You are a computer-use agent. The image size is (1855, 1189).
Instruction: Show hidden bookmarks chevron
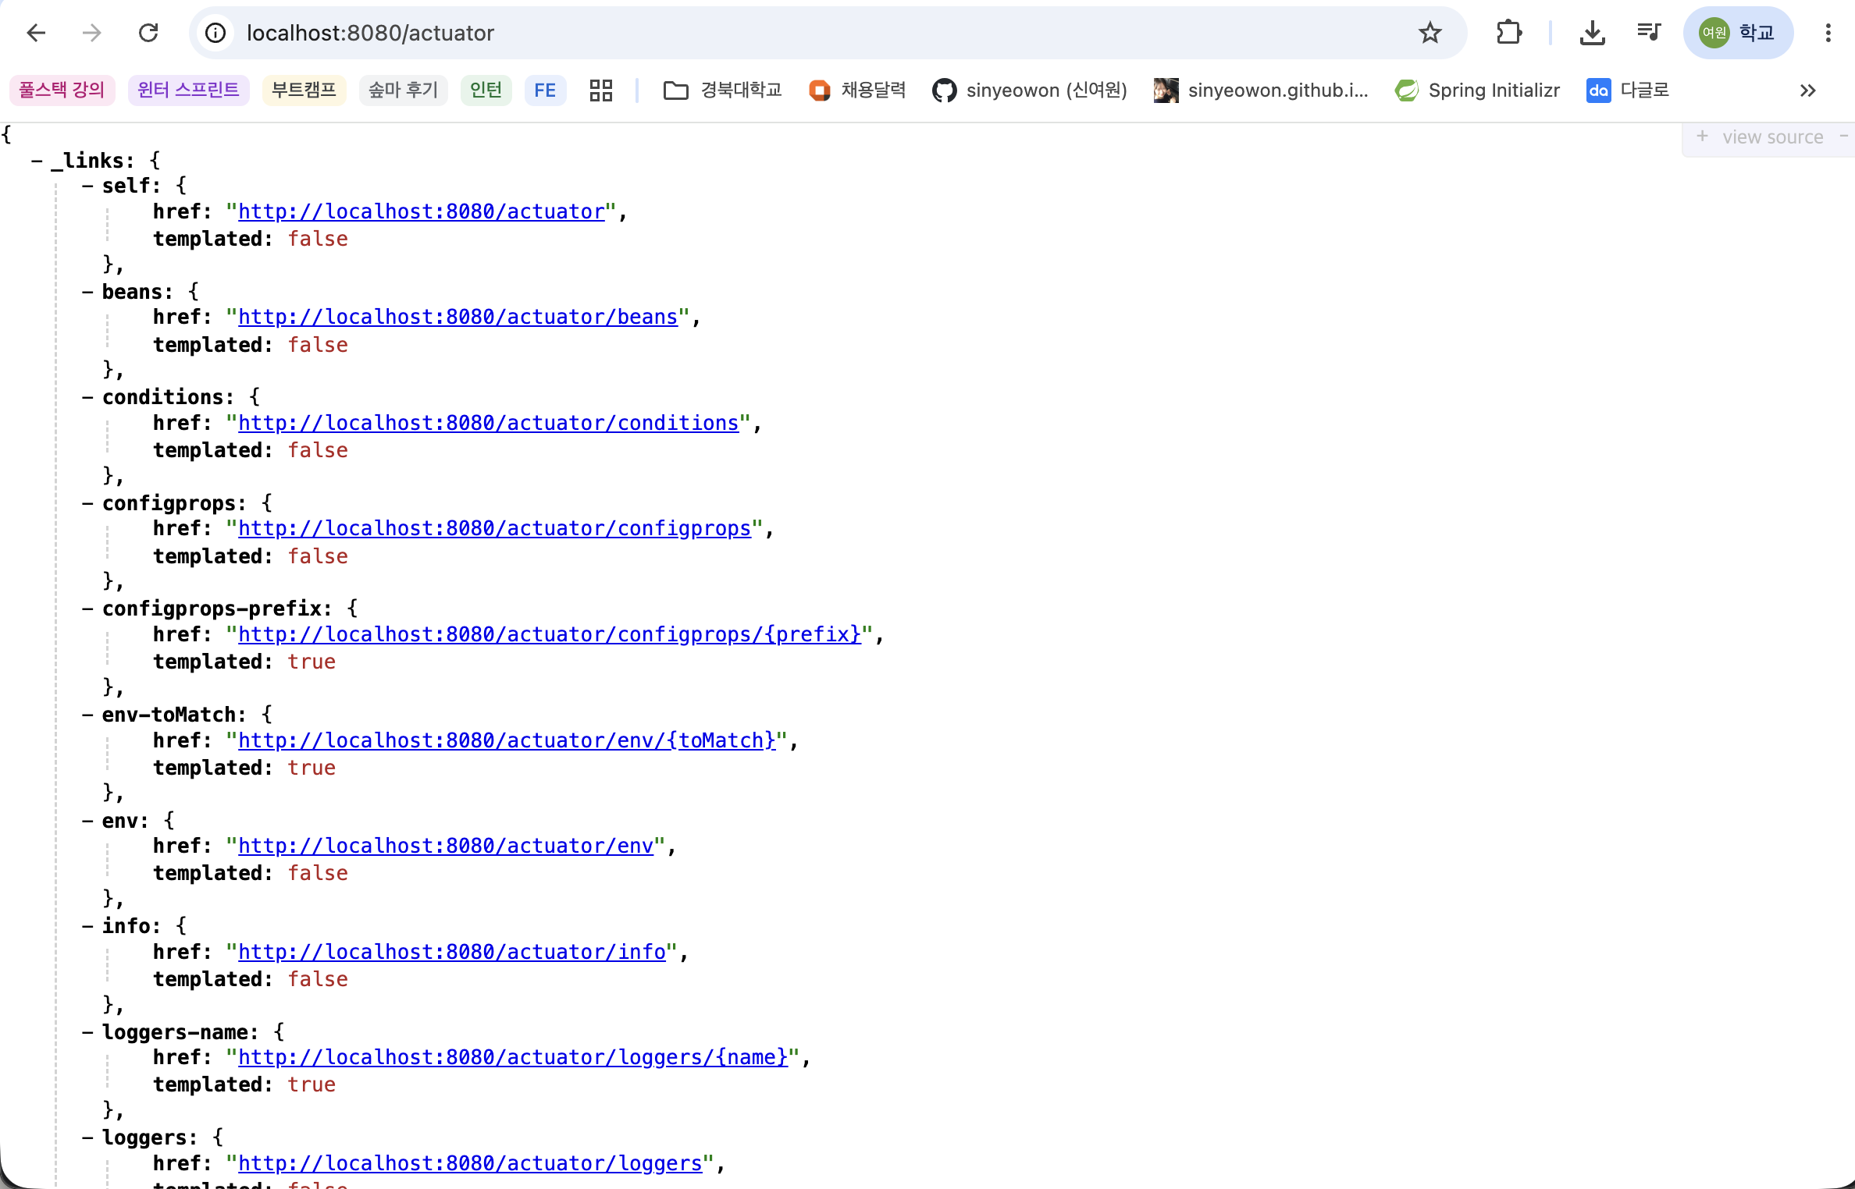click(1808, 91)
